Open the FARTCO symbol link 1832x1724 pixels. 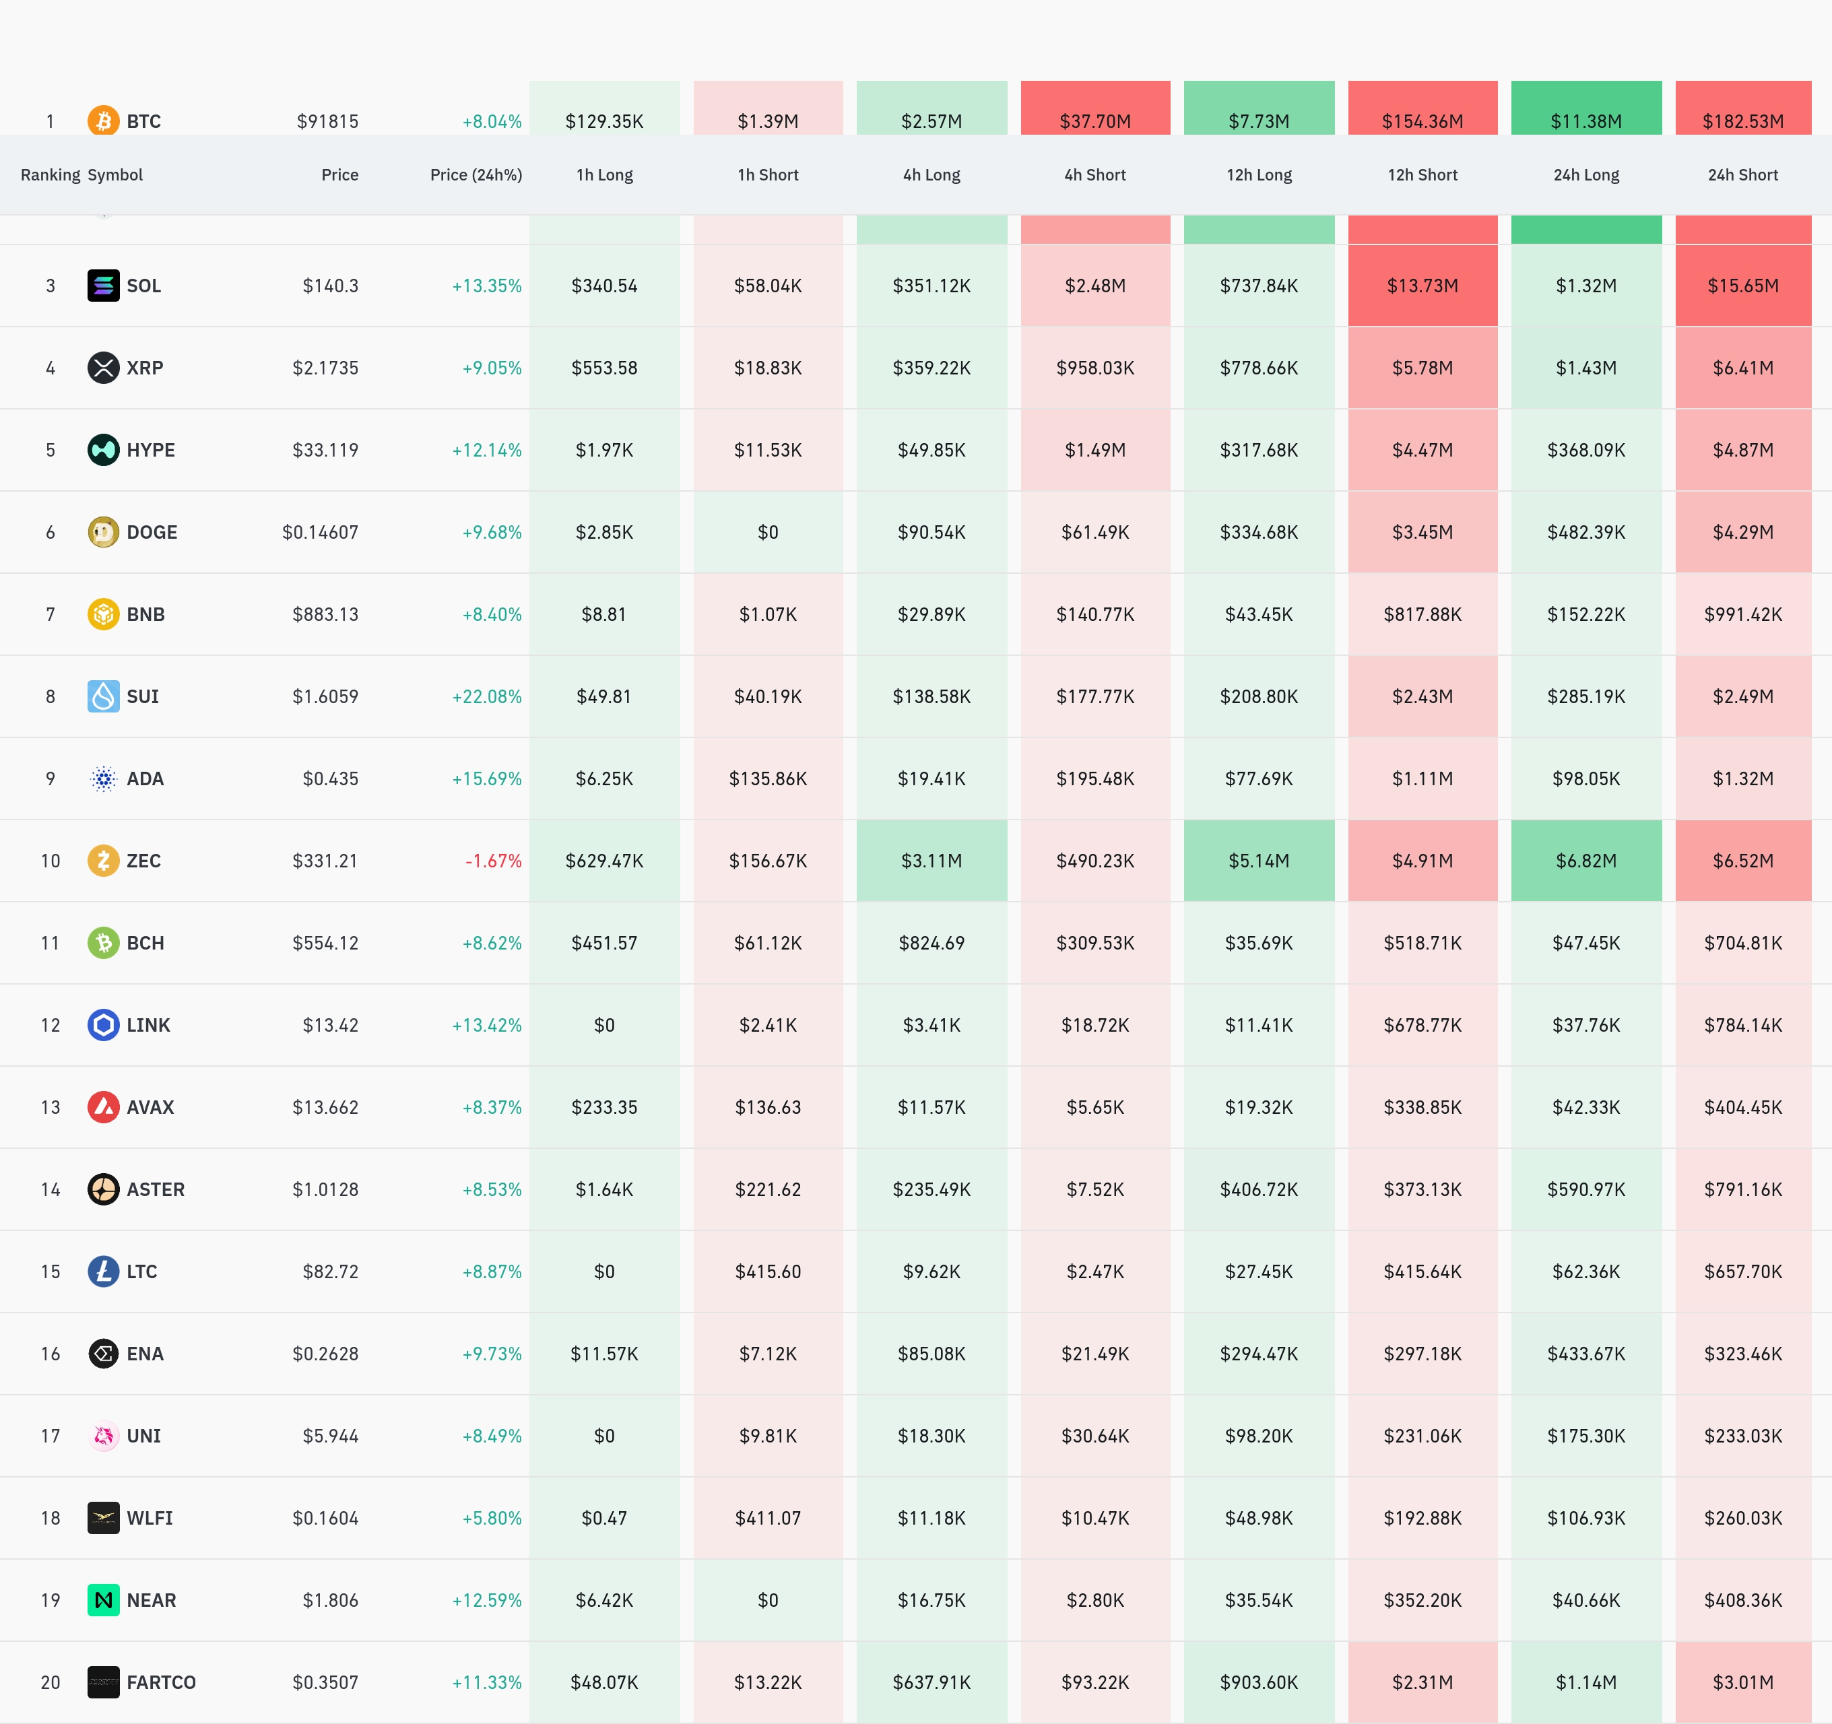coord(161,1682)
